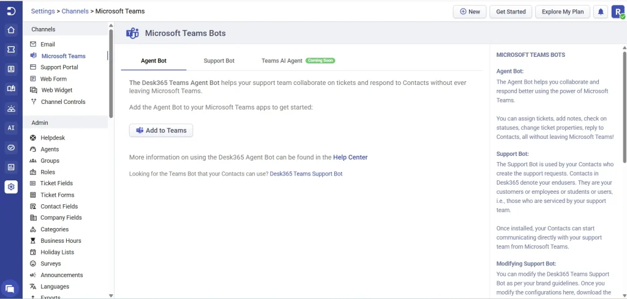The height and width of the screenshot is (299, 627).
Task: Go to Channels breadcrumb link
Action: point(75,11)
